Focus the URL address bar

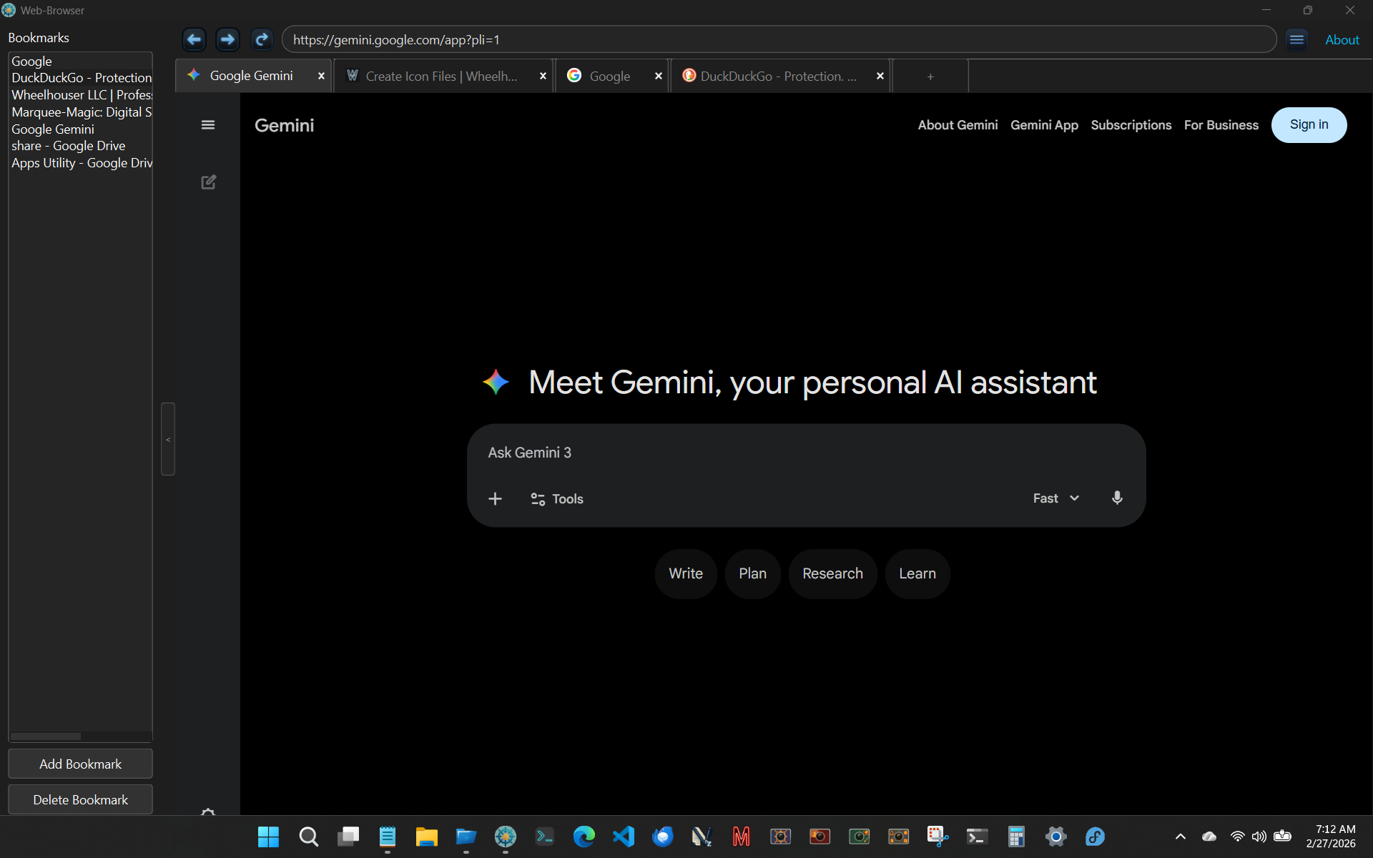[779, 39]
